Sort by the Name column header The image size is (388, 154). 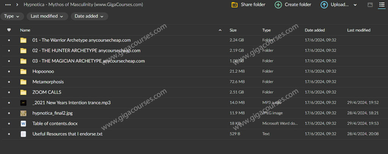[25, 30]
